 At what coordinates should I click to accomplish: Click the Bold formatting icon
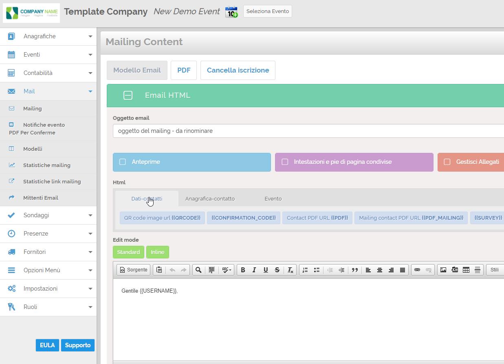[x=243, y=270]
